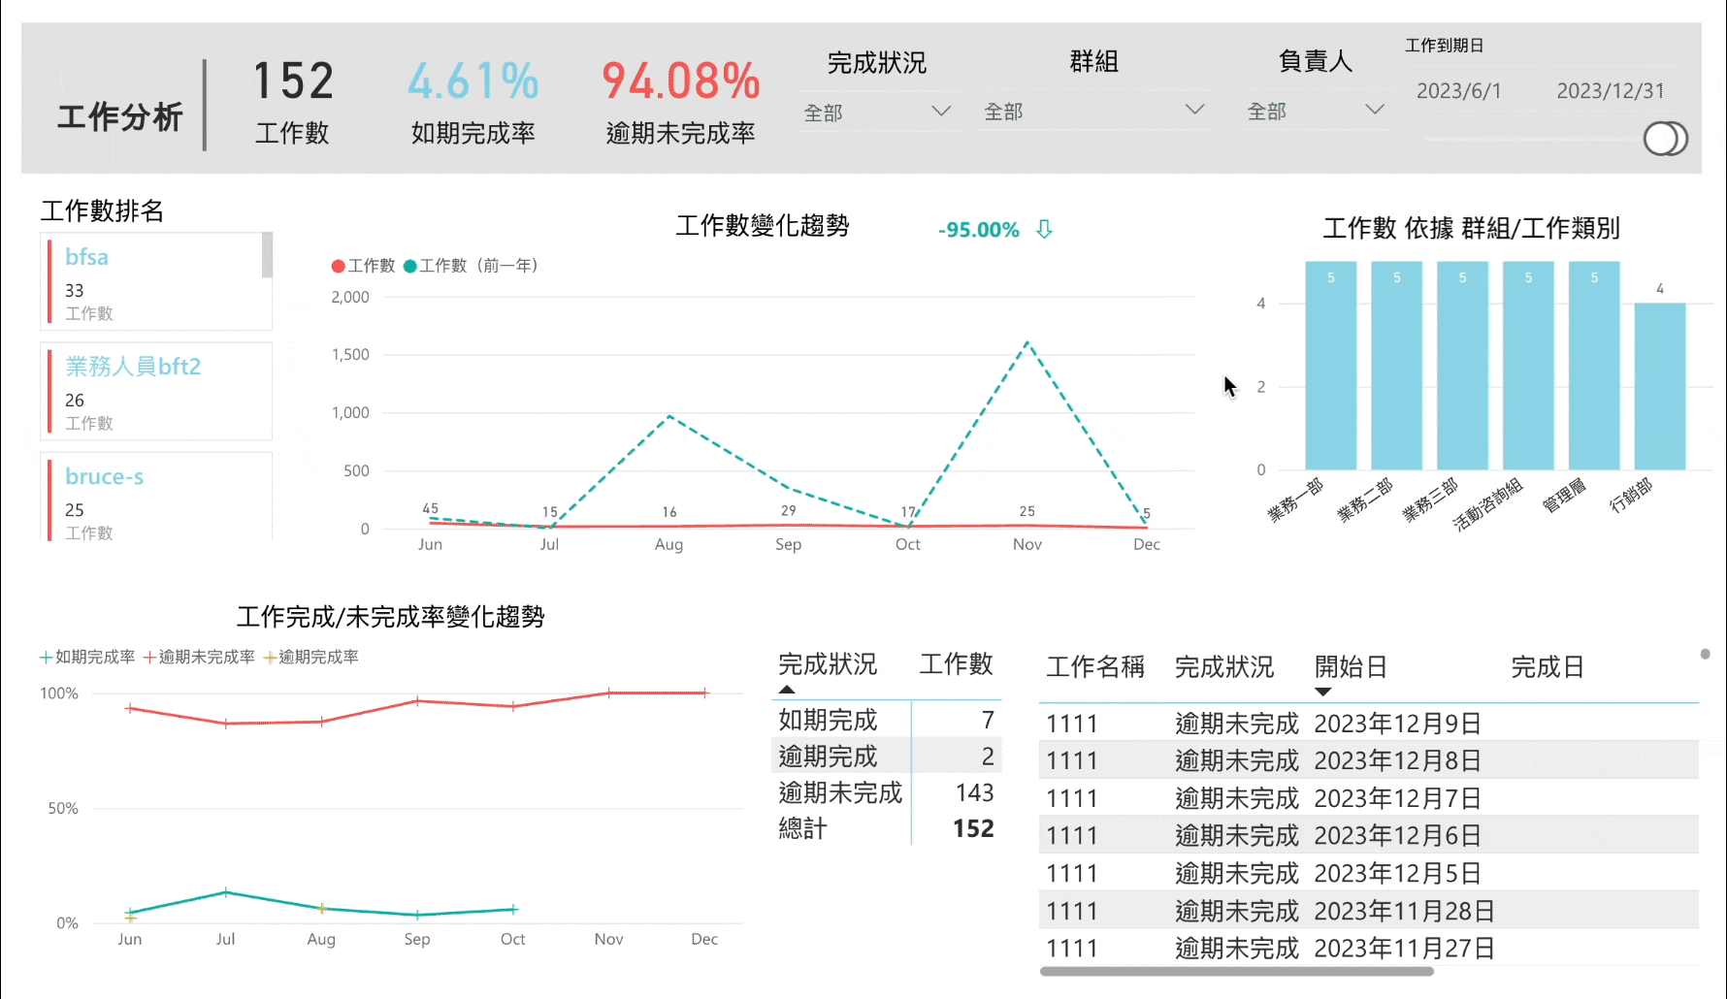Select the 活動咨詢組 bar
Image resolution: width=1727 pixels, height=999 pixels.
(1528, 366)
